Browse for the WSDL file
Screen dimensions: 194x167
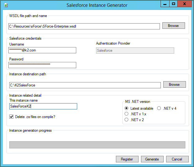point(173,26)
